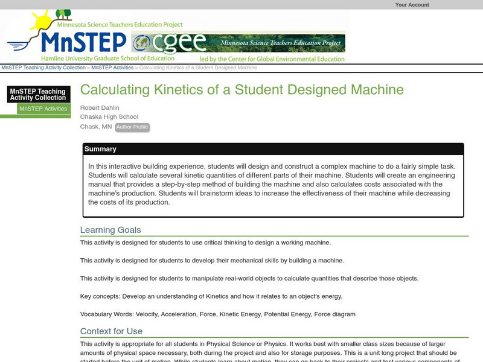Open MnSTEP Activities breadcrumb link
This screenshot has width=483, height=362.
(x=112, y=68)
